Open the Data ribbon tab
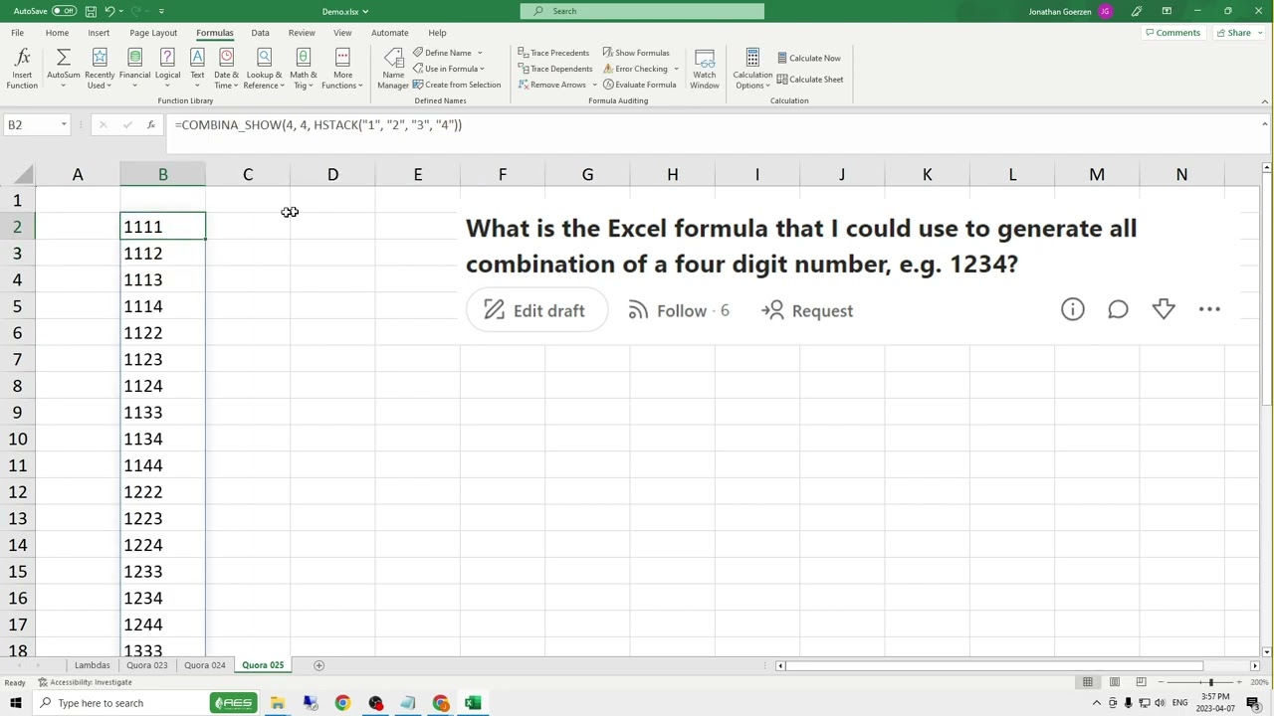The height and width of the screenshot is (716, 1274). click(260, 33)
